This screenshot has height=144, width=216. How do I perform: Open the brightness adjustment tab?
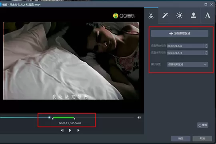point(179,16)
